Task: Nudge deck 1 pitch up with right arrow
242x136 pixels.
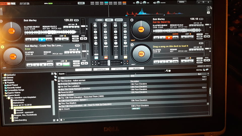Action: 85,39
